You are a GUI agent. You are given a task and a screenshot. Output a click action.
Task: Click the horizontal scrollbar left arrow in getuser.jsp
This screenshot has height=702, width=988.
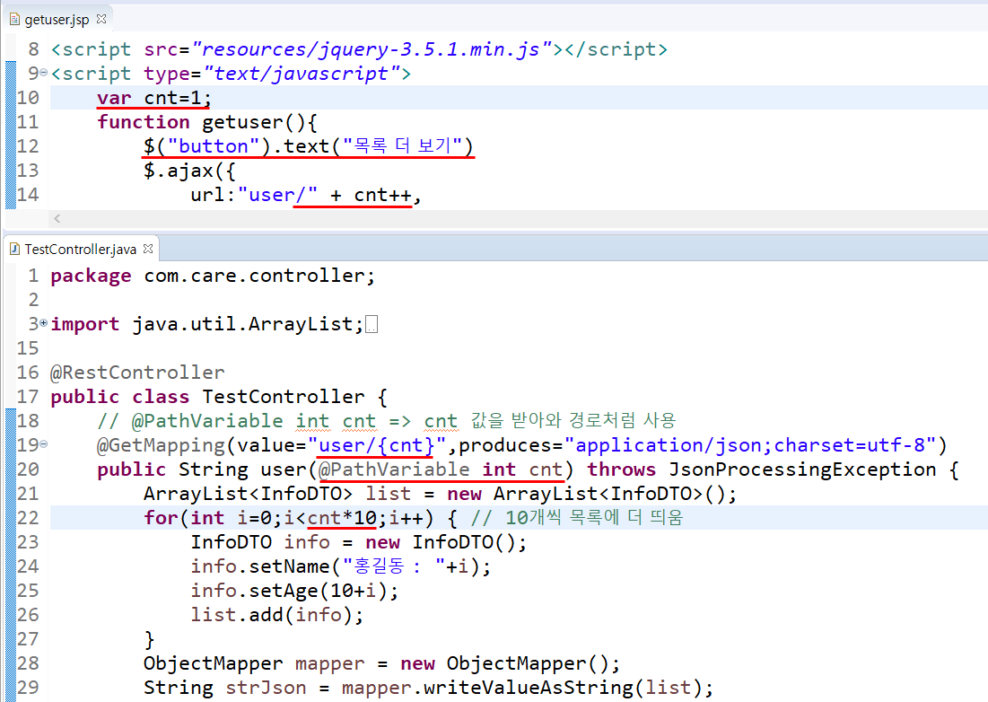[x=57, y=219]
